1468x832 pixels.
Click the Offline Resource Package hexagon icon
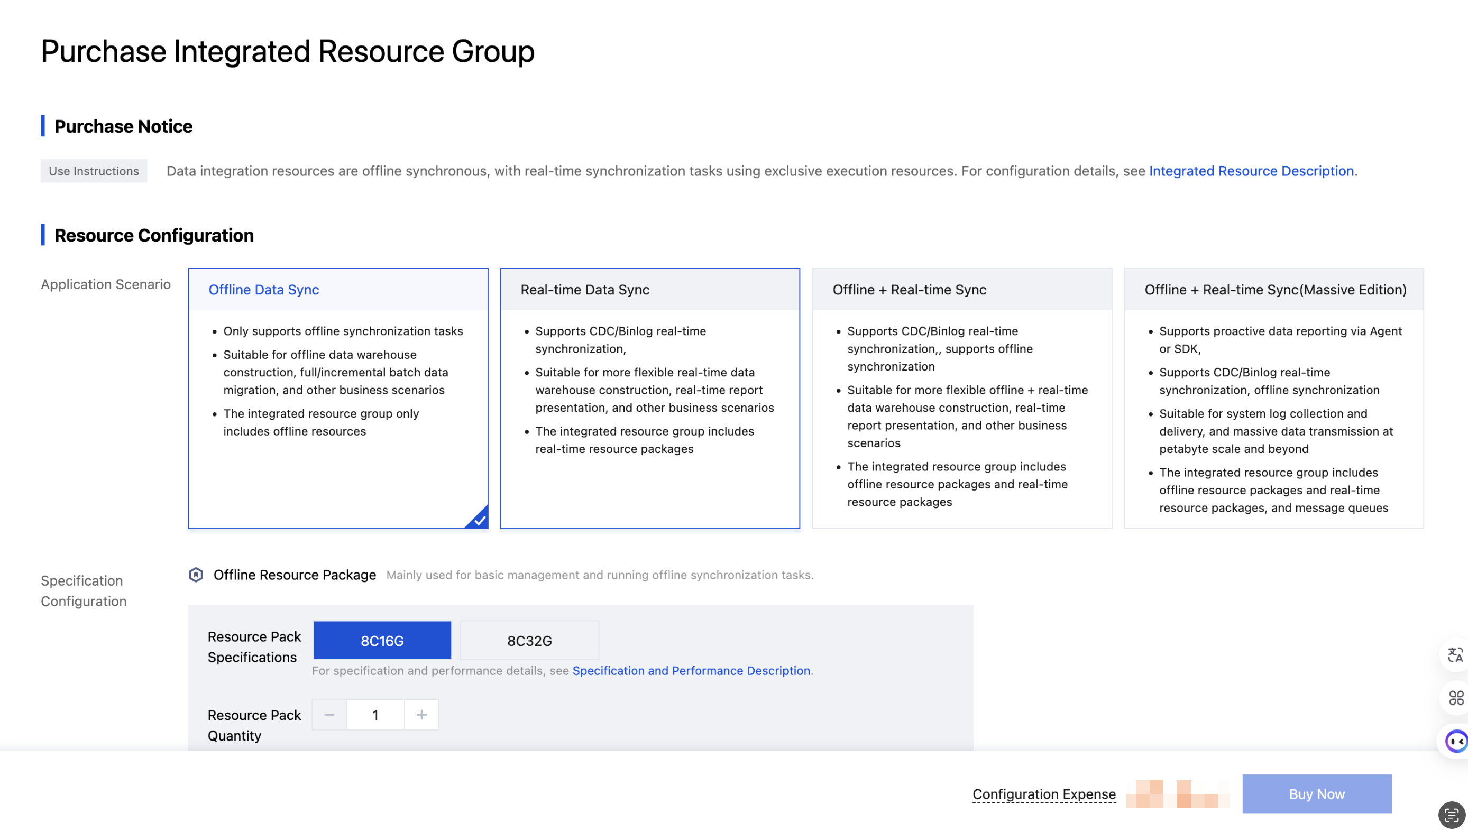coord(196,574)
